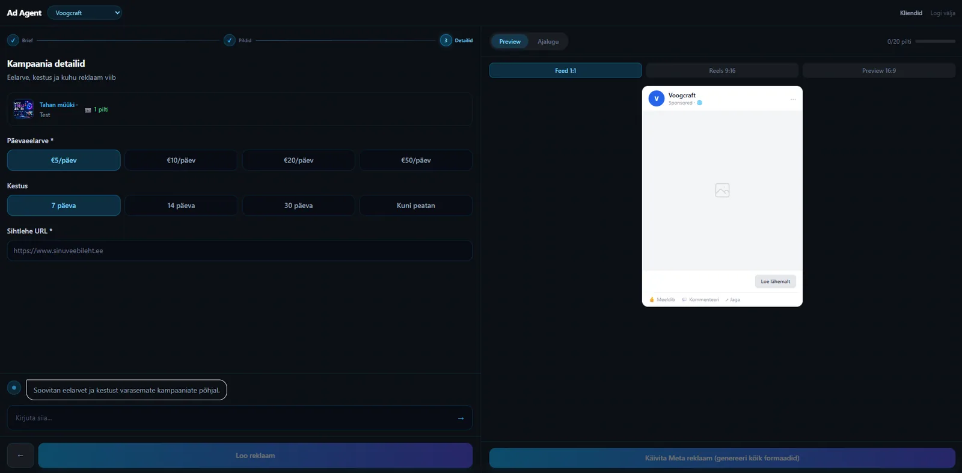Select the Feed 1:1 format tab

[565, 70]
